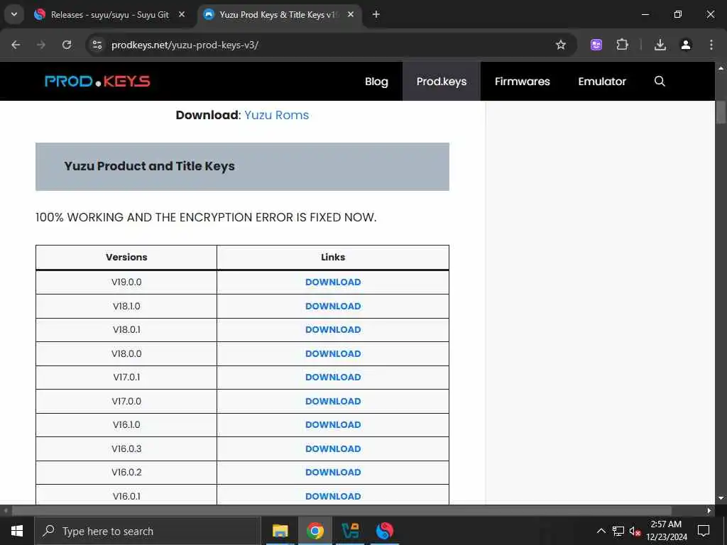
Task: Open the Extensions puzzle icon
Action: tap(622, 45)
